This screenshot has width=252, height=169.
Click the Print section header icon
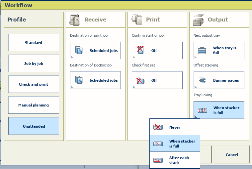click(137, 20)
